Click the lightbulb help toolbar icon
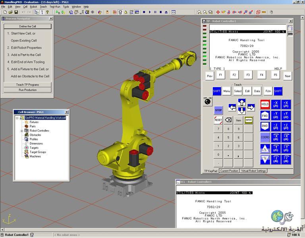The image size is (305, 238). 48,12
